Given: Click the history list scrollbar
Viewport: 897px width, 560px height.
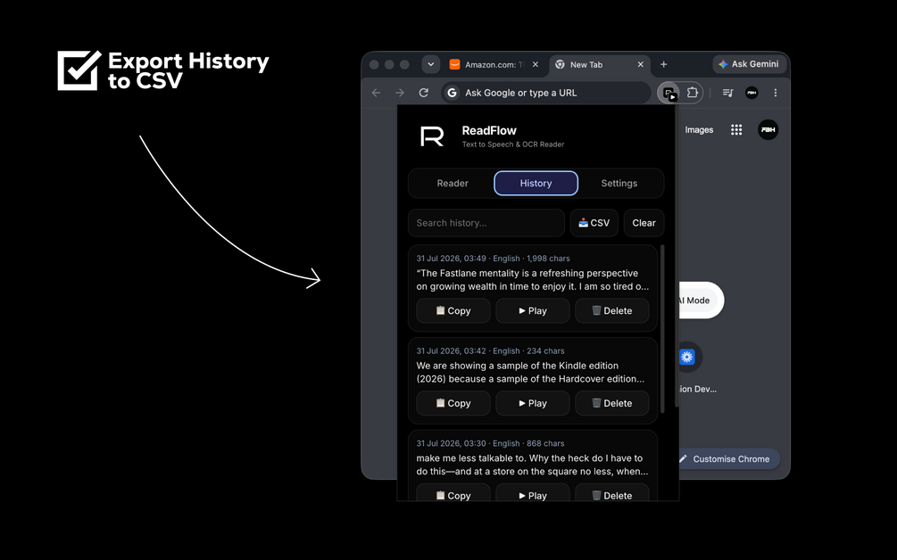Looking at the screenshot, I should click(x=662, y=328).
